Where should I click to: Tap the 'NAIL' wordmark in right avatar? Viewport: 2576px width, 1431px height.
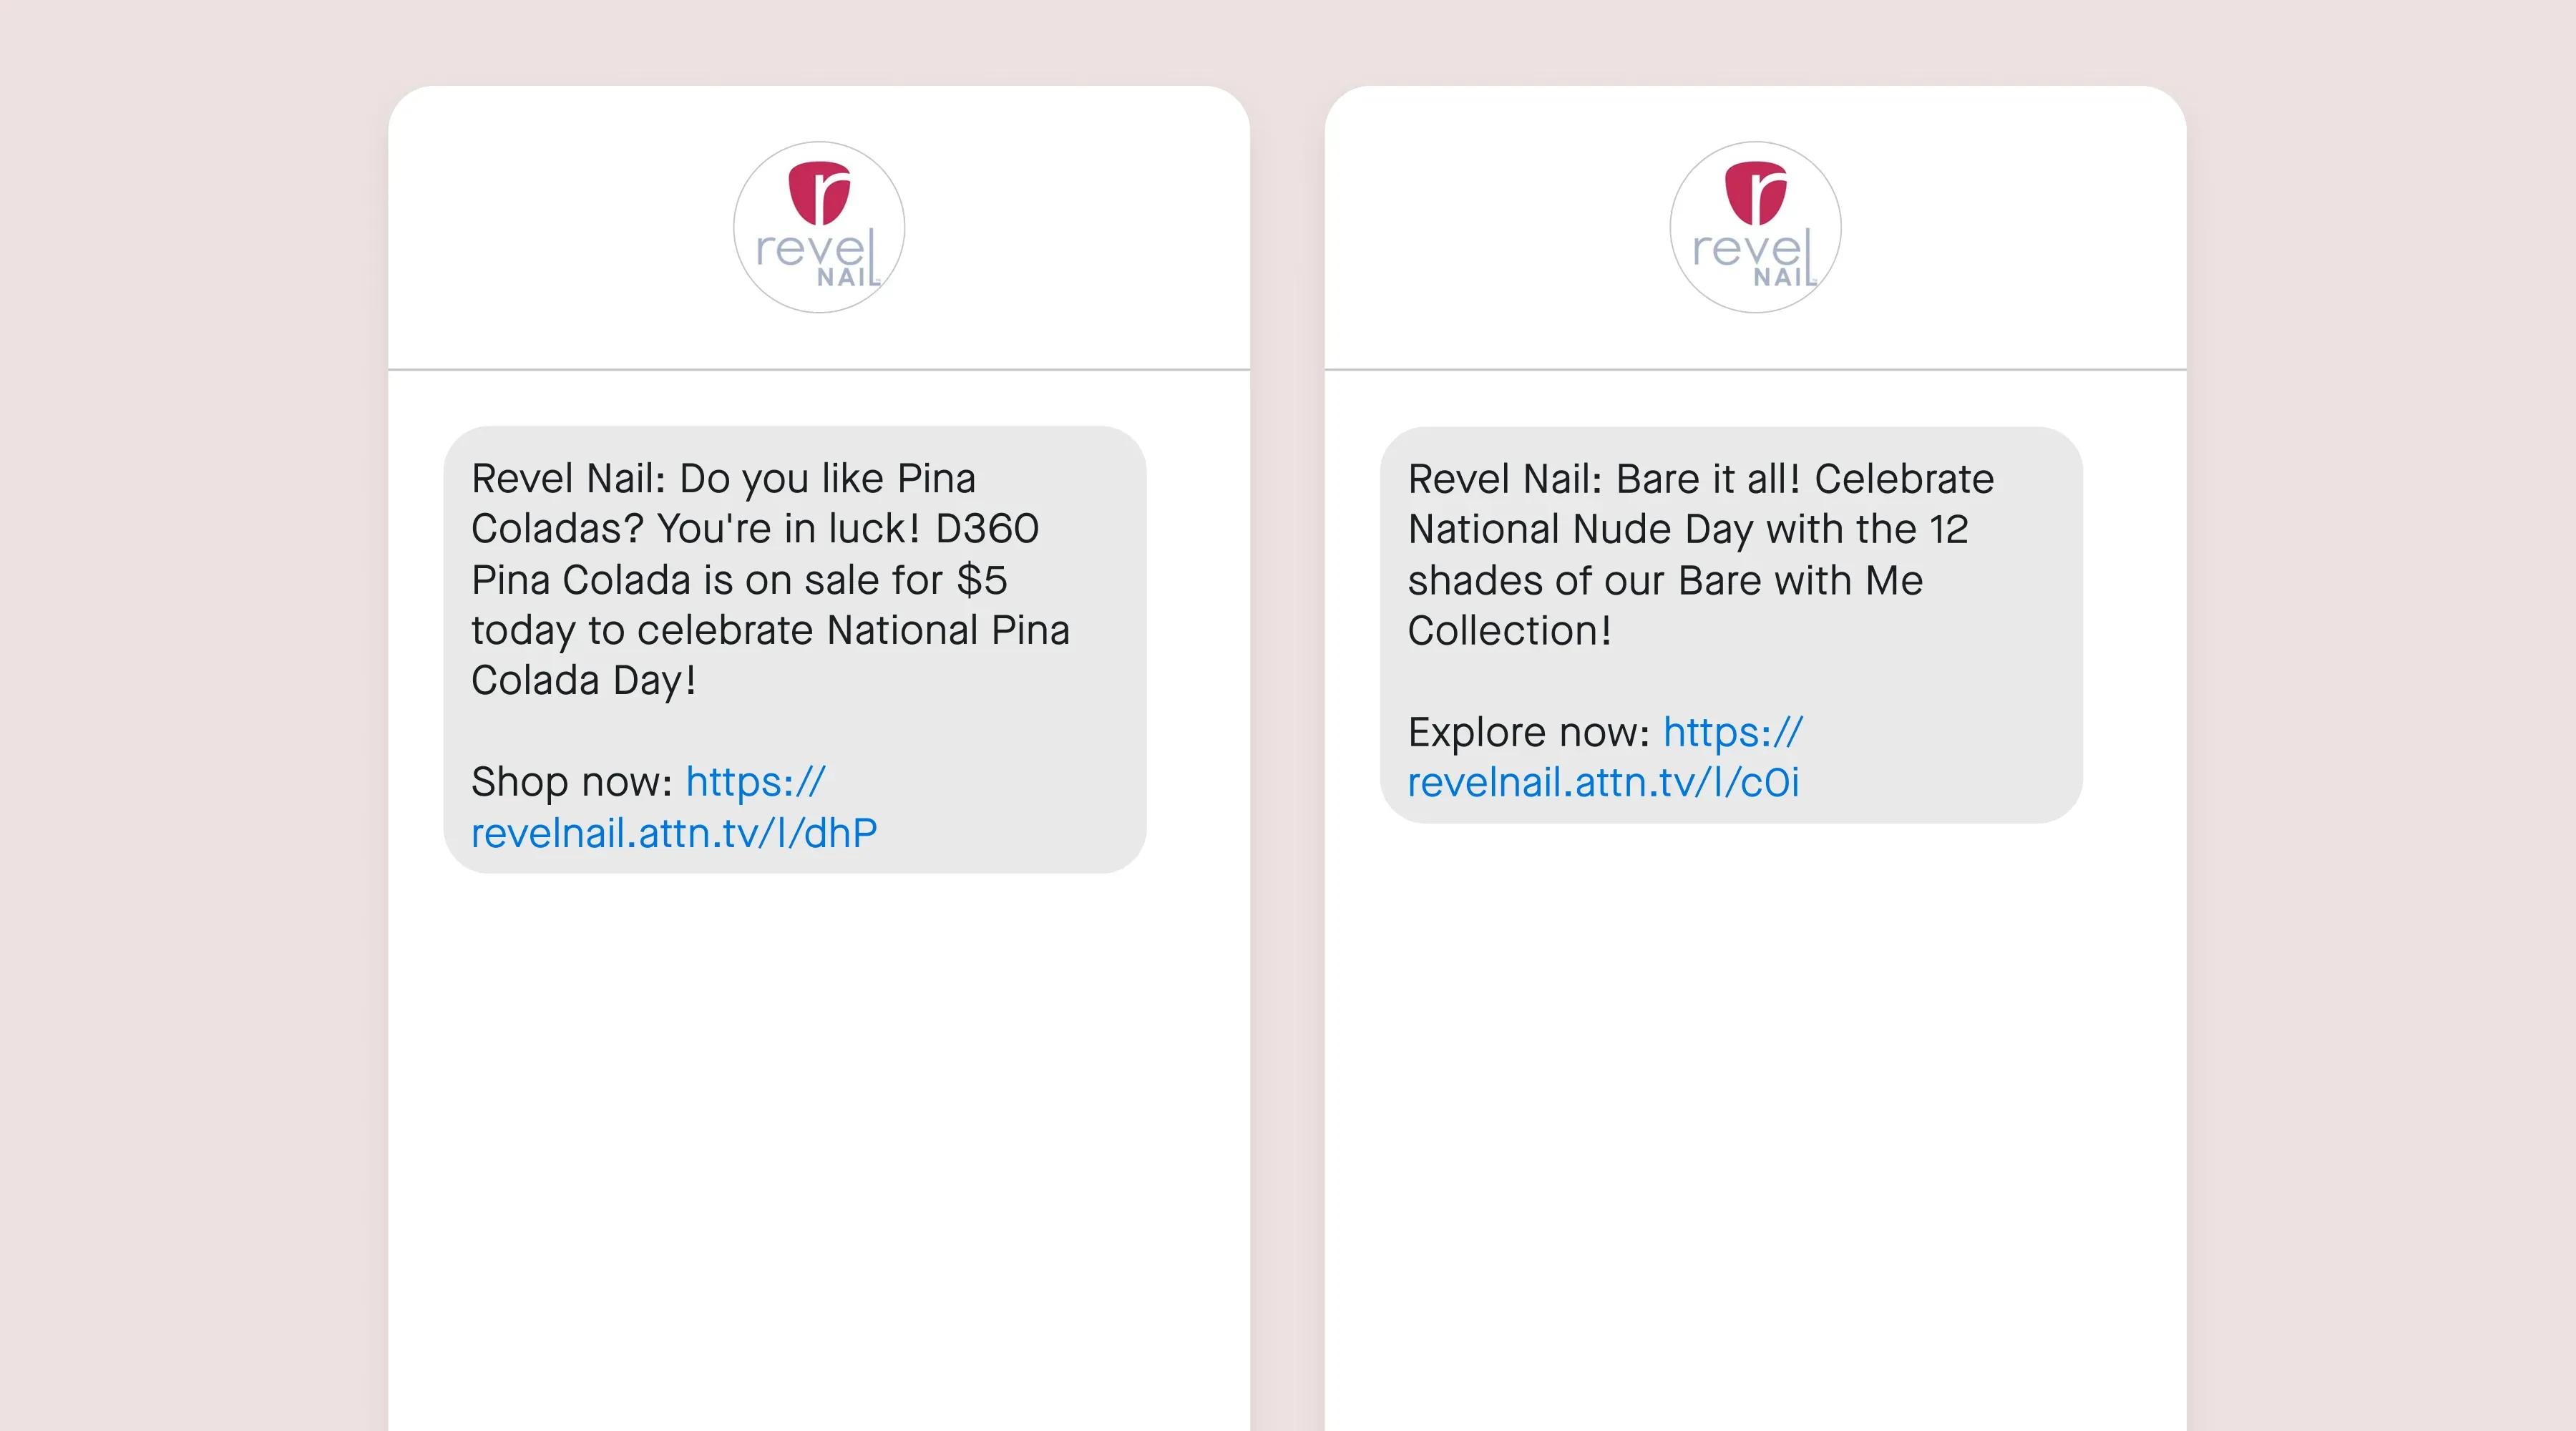pos(1784,277)
